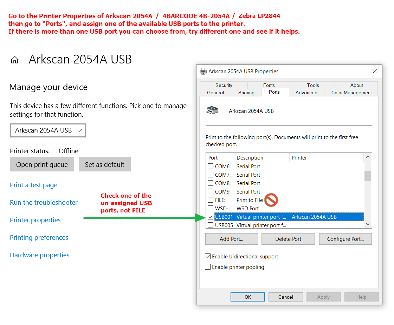This screenshot has width=394, height=325.
Task: Open the Advanced tab
Action: tap(306, 93)
